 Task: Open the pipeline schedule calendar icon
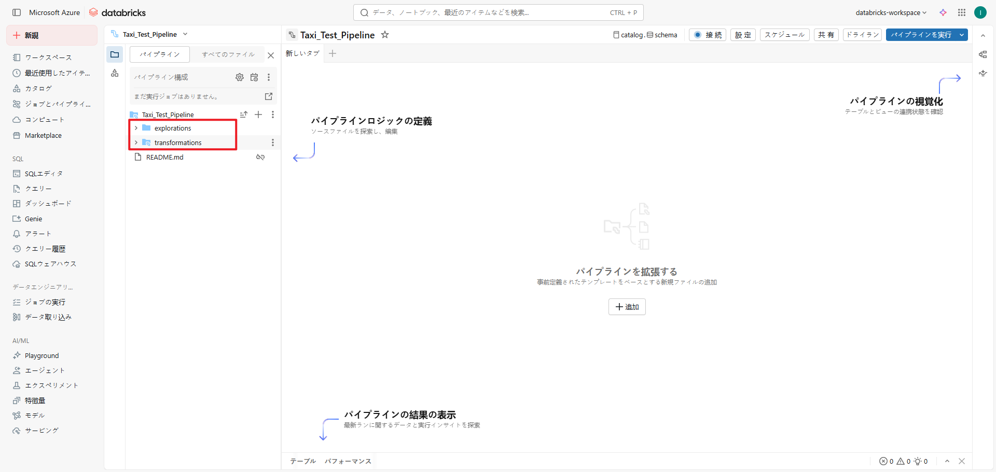(x=254, y=77)
